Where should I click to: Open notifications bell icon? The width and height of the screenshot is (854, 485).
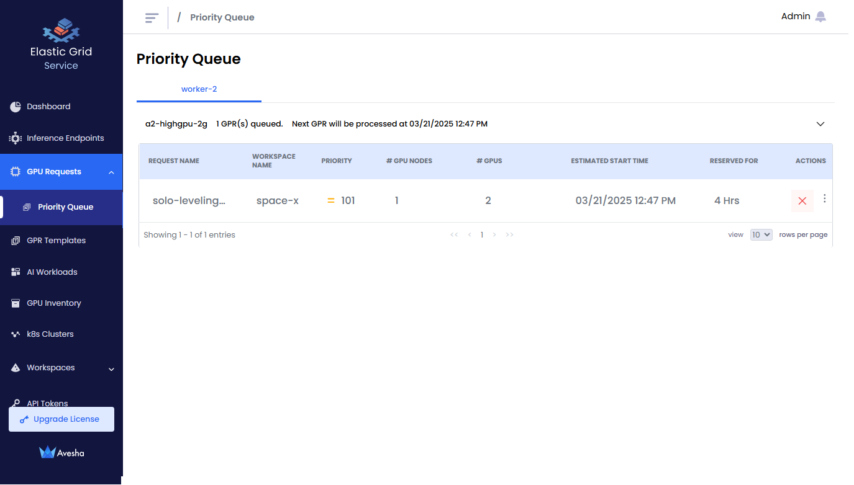(820, 17)
